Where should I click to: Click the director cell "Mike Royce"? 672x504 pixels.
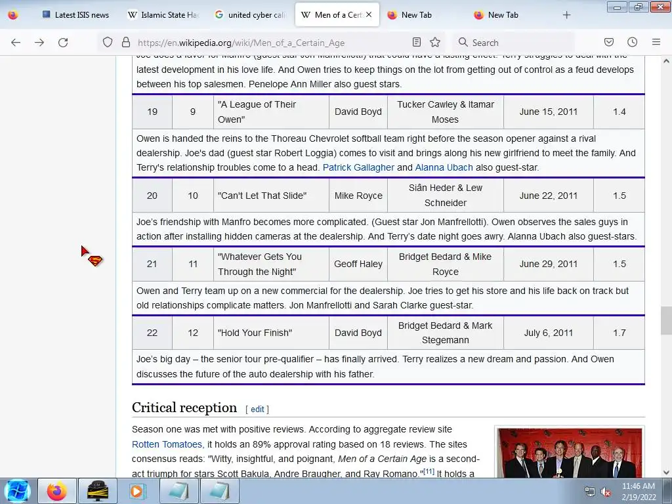pyautogui.click(x=358, y=196)
